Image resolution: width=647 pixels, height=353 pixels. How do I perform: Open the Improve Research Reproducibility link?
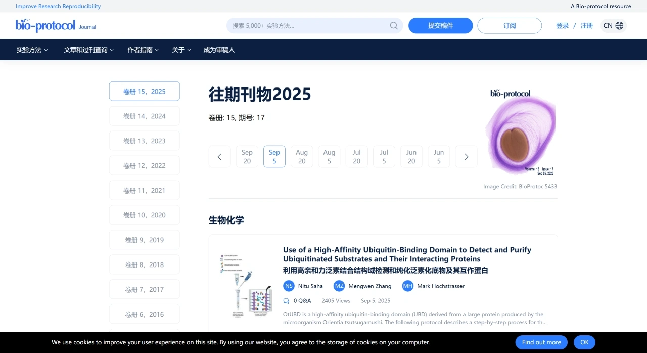[x=58, y=6]
